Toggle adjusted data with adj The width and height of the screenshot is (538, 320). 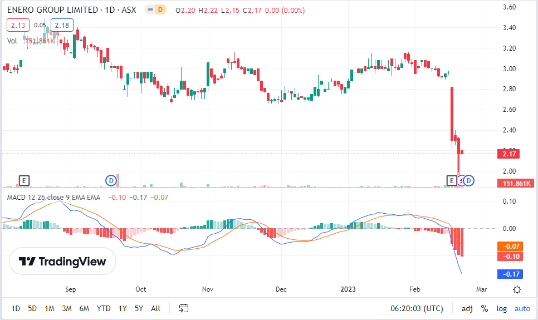click(x=467, y=308)
